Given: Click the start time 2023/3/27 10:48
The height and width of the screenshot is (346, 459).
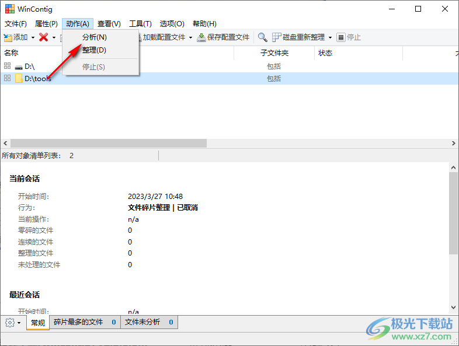Looking at the screenshot, I should pyautogui.click(x=155, y=196).
